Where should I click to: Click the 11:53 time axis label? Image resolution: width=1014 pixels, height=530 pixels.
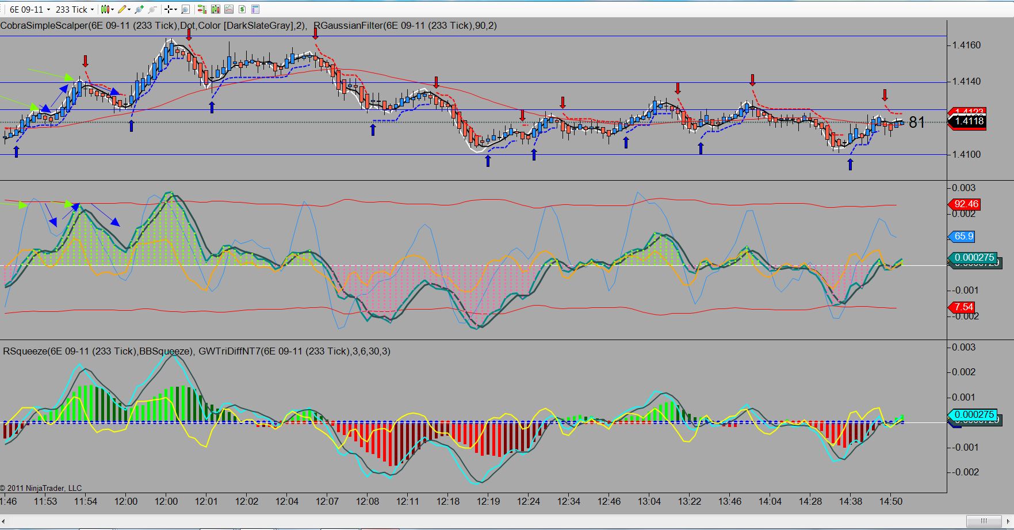[45, 501]
